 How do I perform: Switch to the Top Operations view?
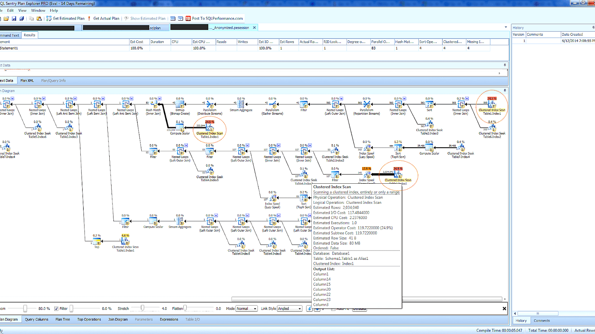click(89, 320)
